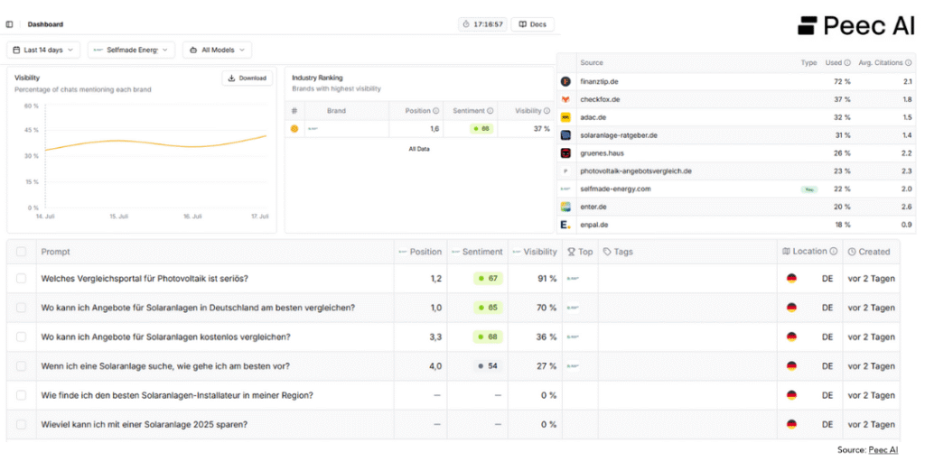Image resolution: width=925 pixels, height=461 pixels.
Task: Select enpal.de source name
Action: point(594,225)
